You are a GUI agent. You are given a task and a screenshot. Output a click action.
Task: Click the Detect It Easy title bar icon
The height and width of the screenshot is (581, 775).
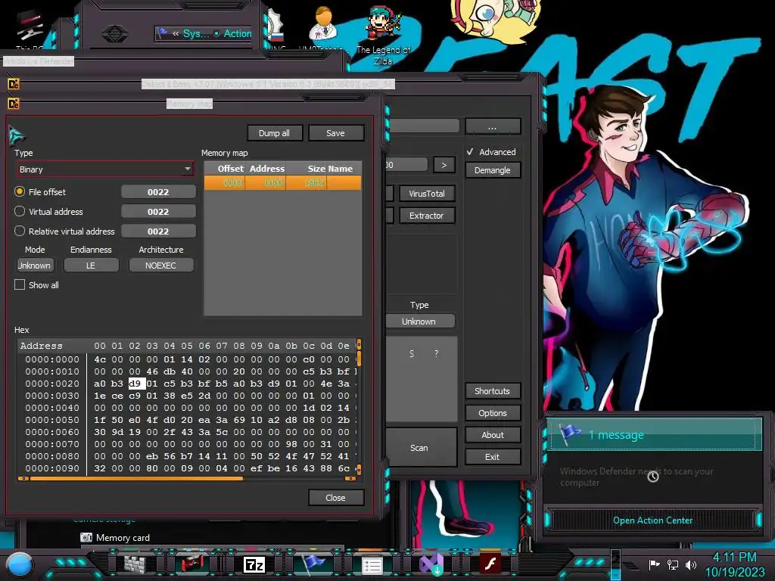pyautogui.click(x=14, y=84)
